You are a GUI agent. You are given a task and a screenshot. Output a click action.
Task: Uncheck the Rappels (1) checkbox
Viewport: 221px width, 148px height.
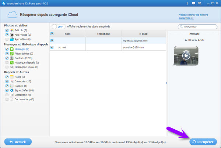point(7,86)
